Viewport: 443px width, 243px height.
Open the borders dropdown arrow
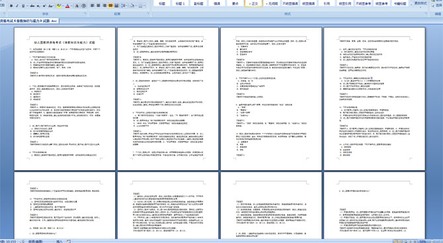(144, 5)
